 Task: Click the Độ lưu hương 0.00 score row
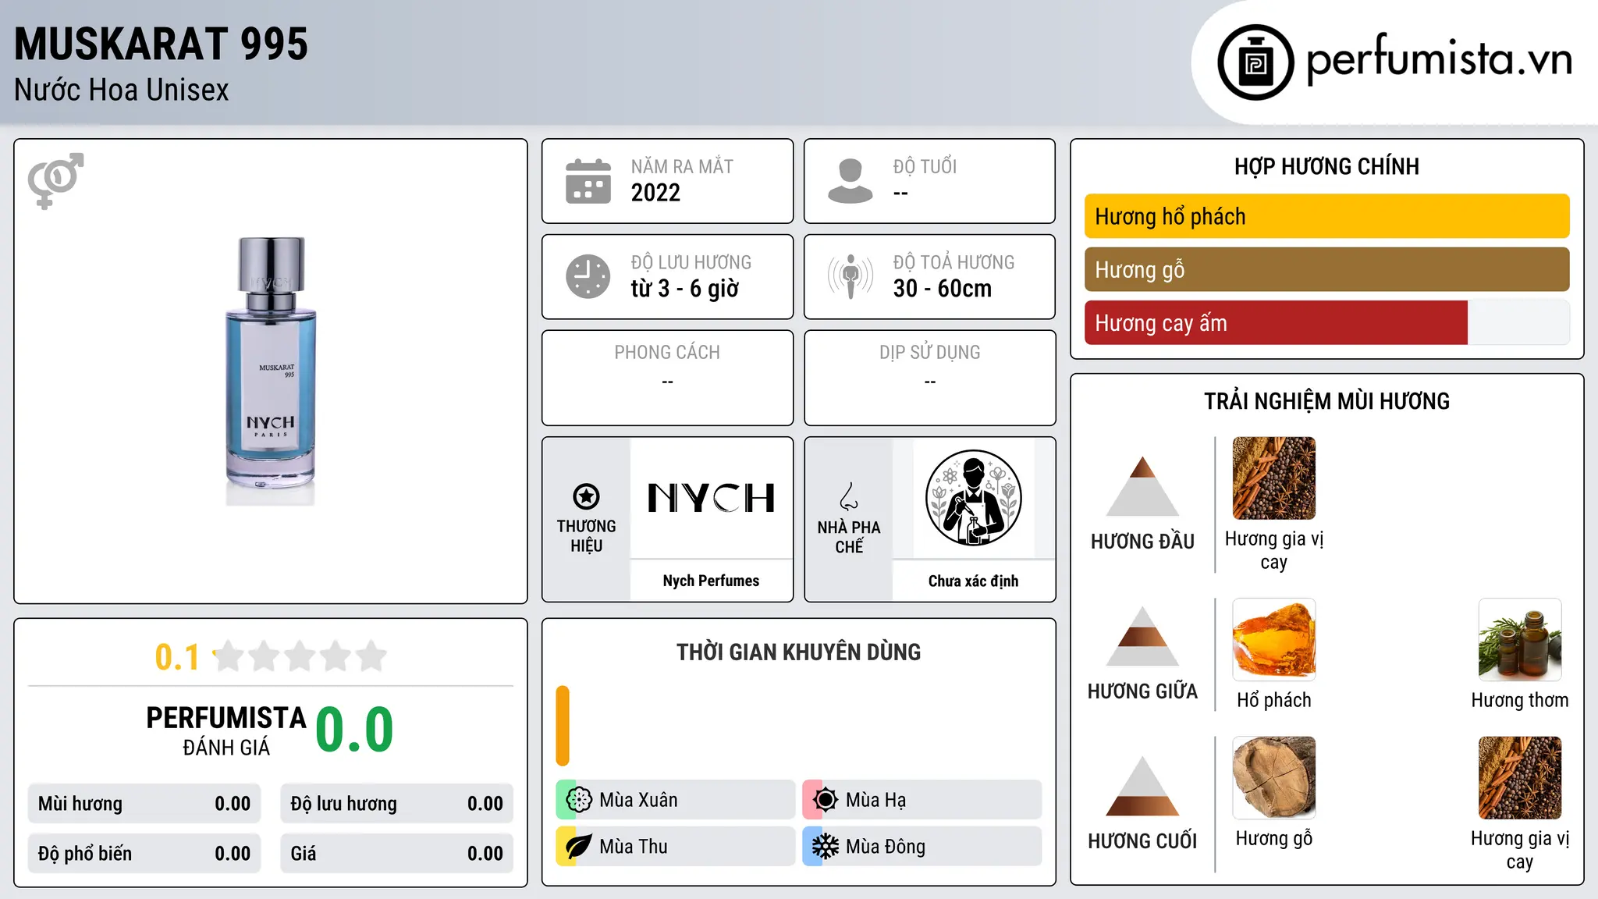(x=396, y=804)
